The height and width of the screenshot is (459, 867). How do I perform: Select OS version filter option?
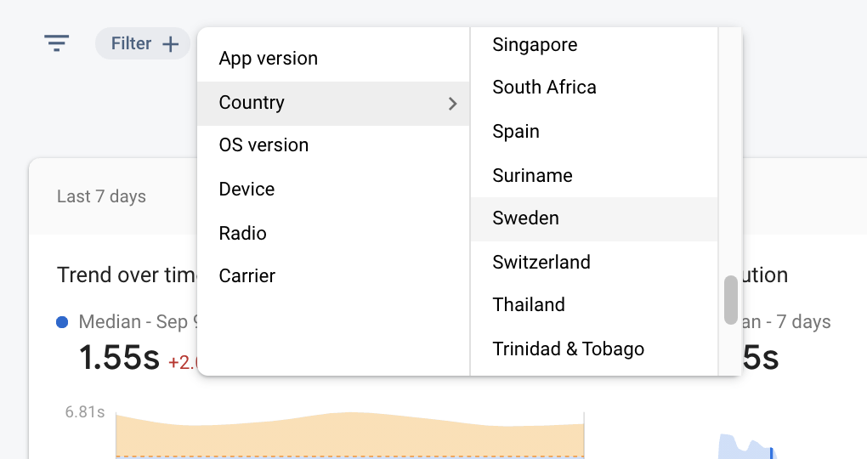333,145
